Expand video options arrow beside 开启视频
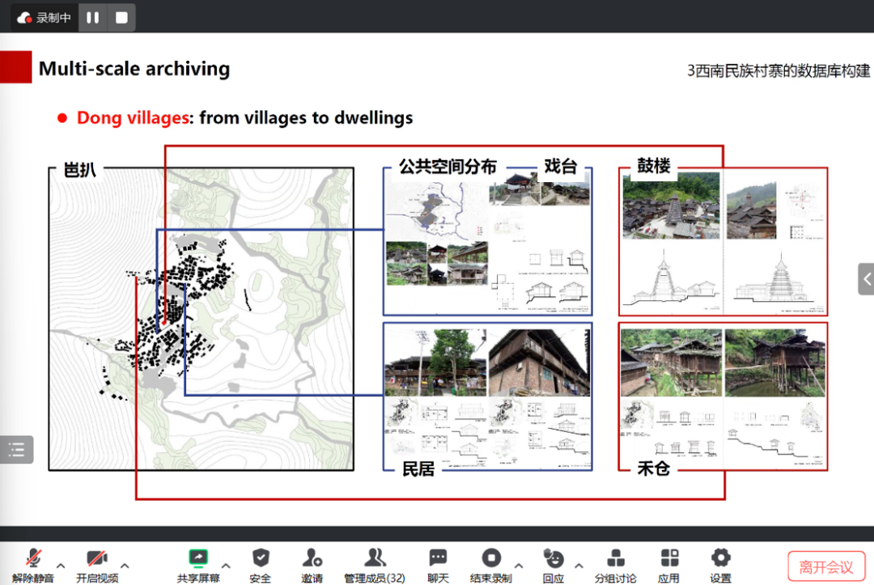 coord(125,565)
